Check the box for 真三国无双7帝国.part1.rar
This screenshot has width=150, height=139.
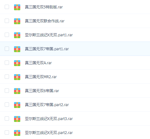pyautogui.click(x=7, y=49)
